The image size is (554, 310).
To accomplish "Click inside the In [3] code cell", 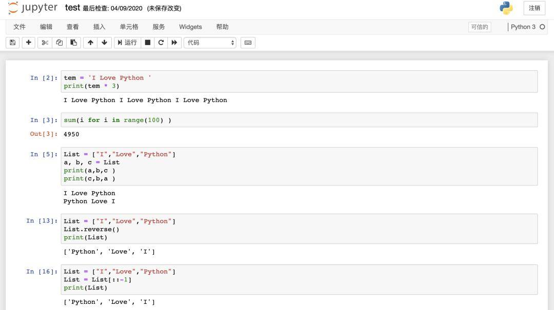I will [299, 120].
